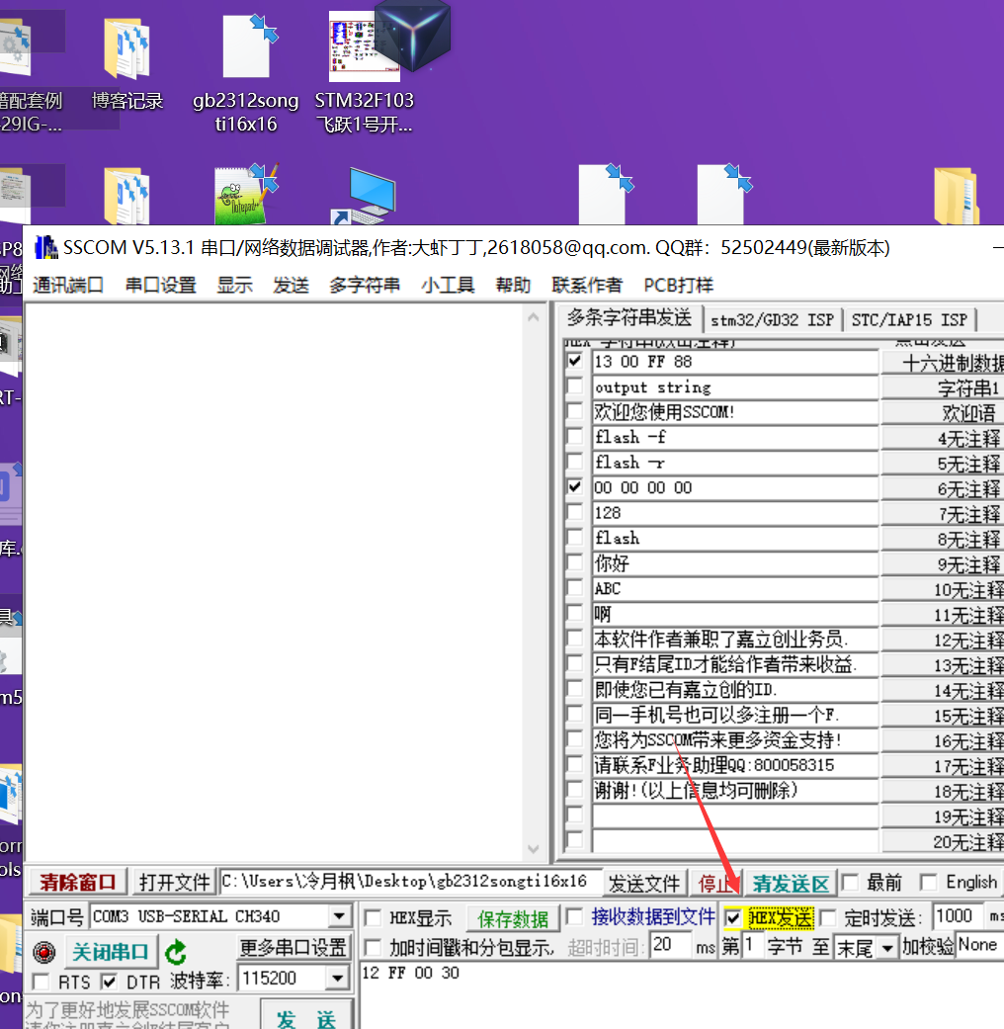Screen dimensions: 1004x1029
Task: Open the 小工具 menu
Action: tap(448, 285)
